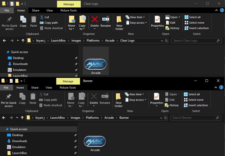This screenshot has width=225, height=156.
Task: Select Arcade MAME thumbnail in Clear Logo window
Action: pyautogui.click(x=96, y=64)
